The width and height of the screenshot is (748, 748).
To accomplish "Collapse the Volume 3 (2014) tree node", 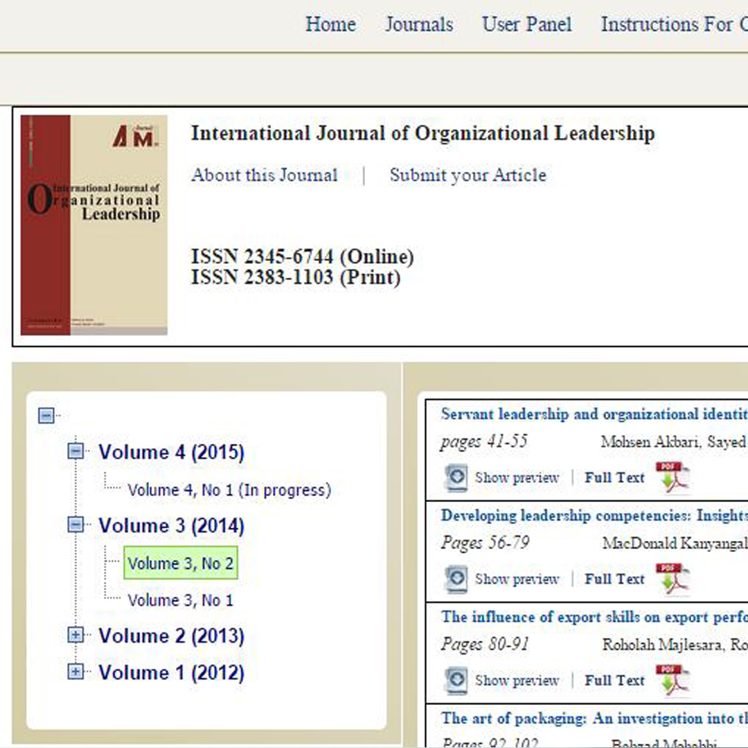I will click(x=75, y=525).
